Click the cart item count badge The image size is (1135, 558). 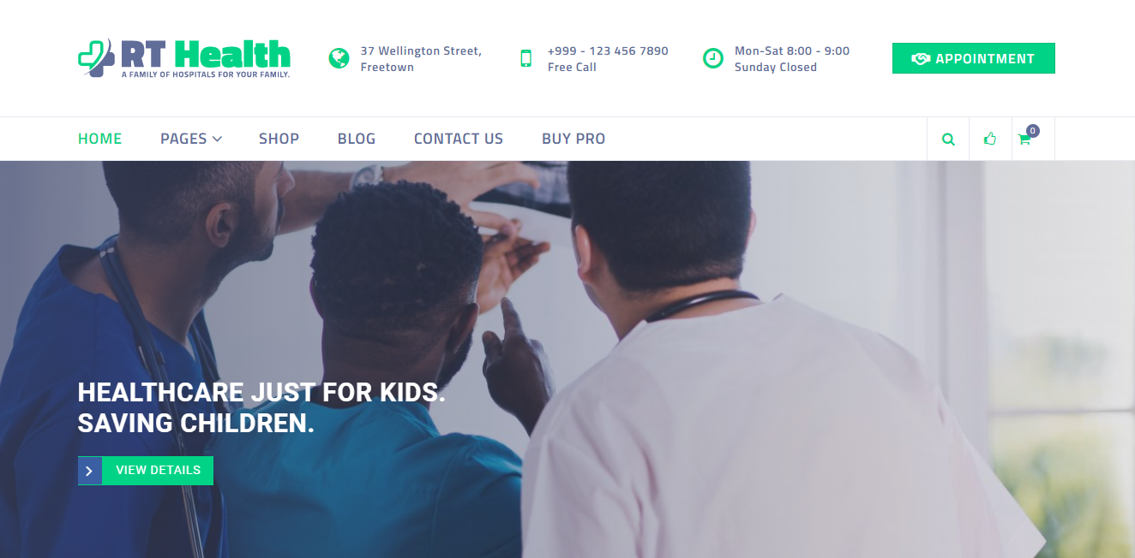coord(1033,131)
